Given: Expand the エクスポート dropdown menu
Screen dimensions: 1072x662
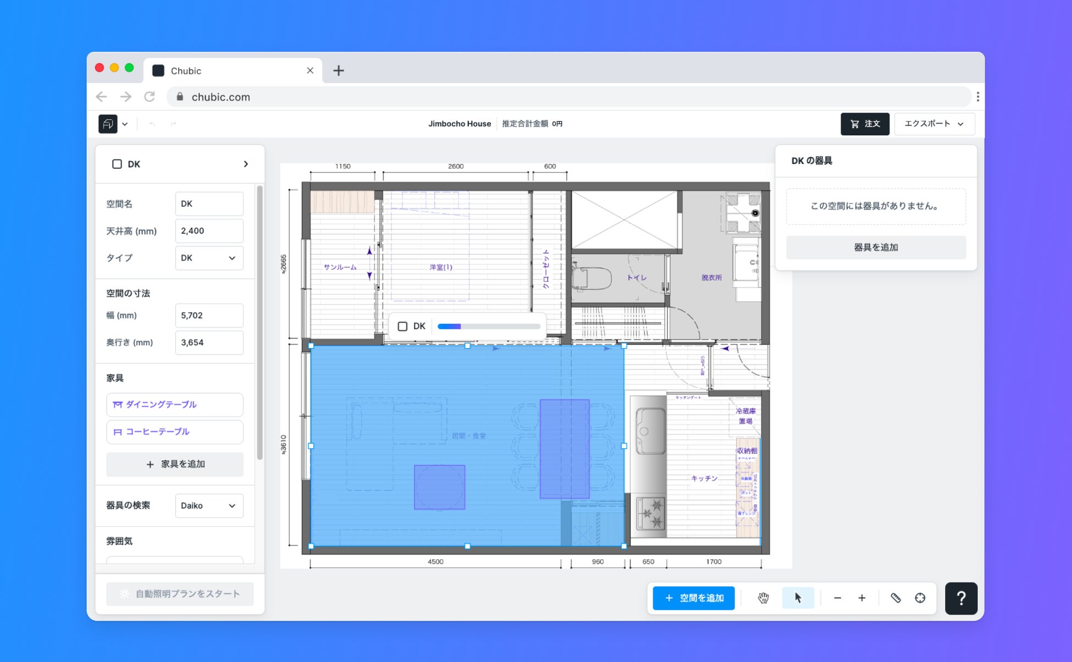Looking at the screenshot, I should pyautogui.click(x=934, y=124).
